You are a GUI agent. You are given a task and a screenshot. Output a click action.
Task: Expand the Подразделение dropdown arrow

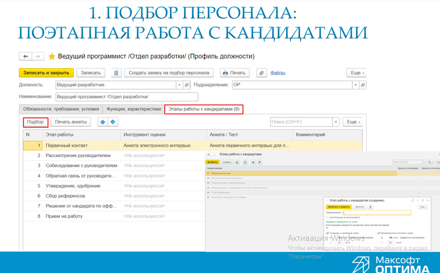(x=355, y=85)
